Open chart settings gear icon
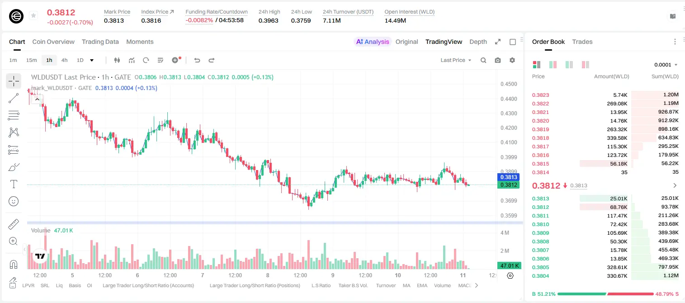This screenshot has height=303, width=685. (x=512, y=60)
